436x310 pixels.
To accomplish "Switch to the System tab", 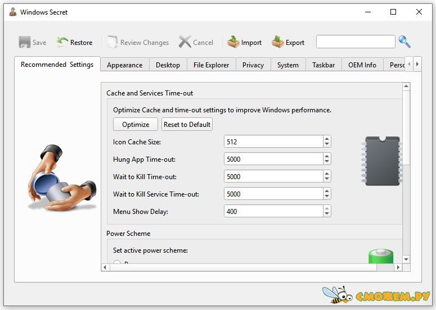I will coord(288,65).
